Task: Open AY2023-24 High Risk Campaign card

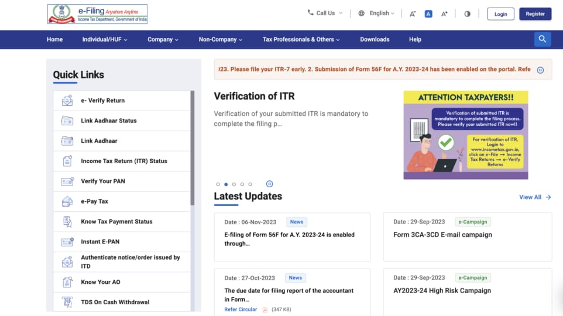Action: [x=468, y=293]
